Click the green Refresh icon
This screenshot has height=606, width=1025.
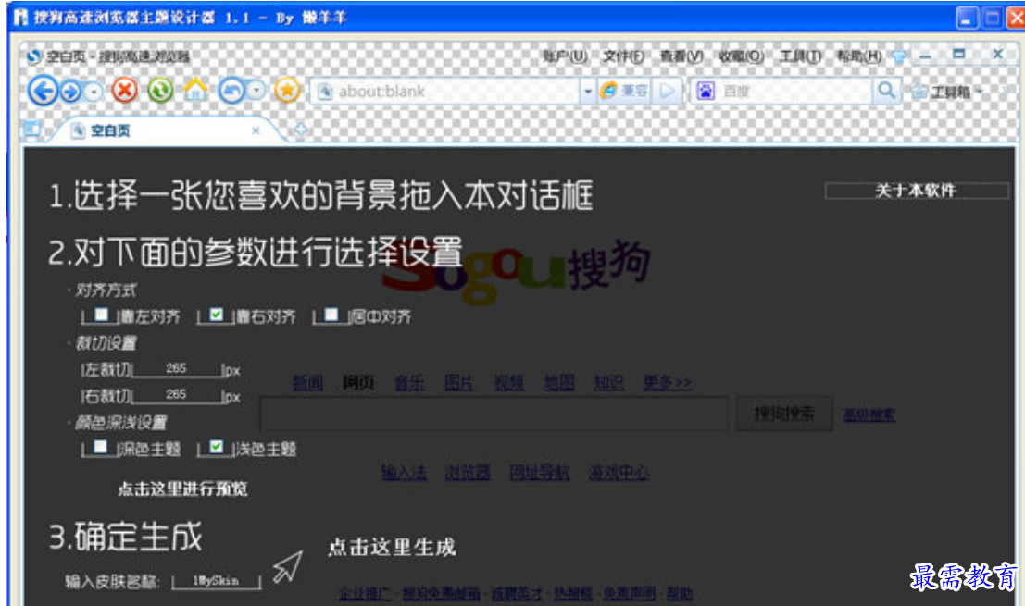(x=160, y=90)
